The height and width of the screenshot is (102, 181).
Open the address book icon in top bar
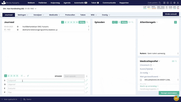click(x=164, y=3)
